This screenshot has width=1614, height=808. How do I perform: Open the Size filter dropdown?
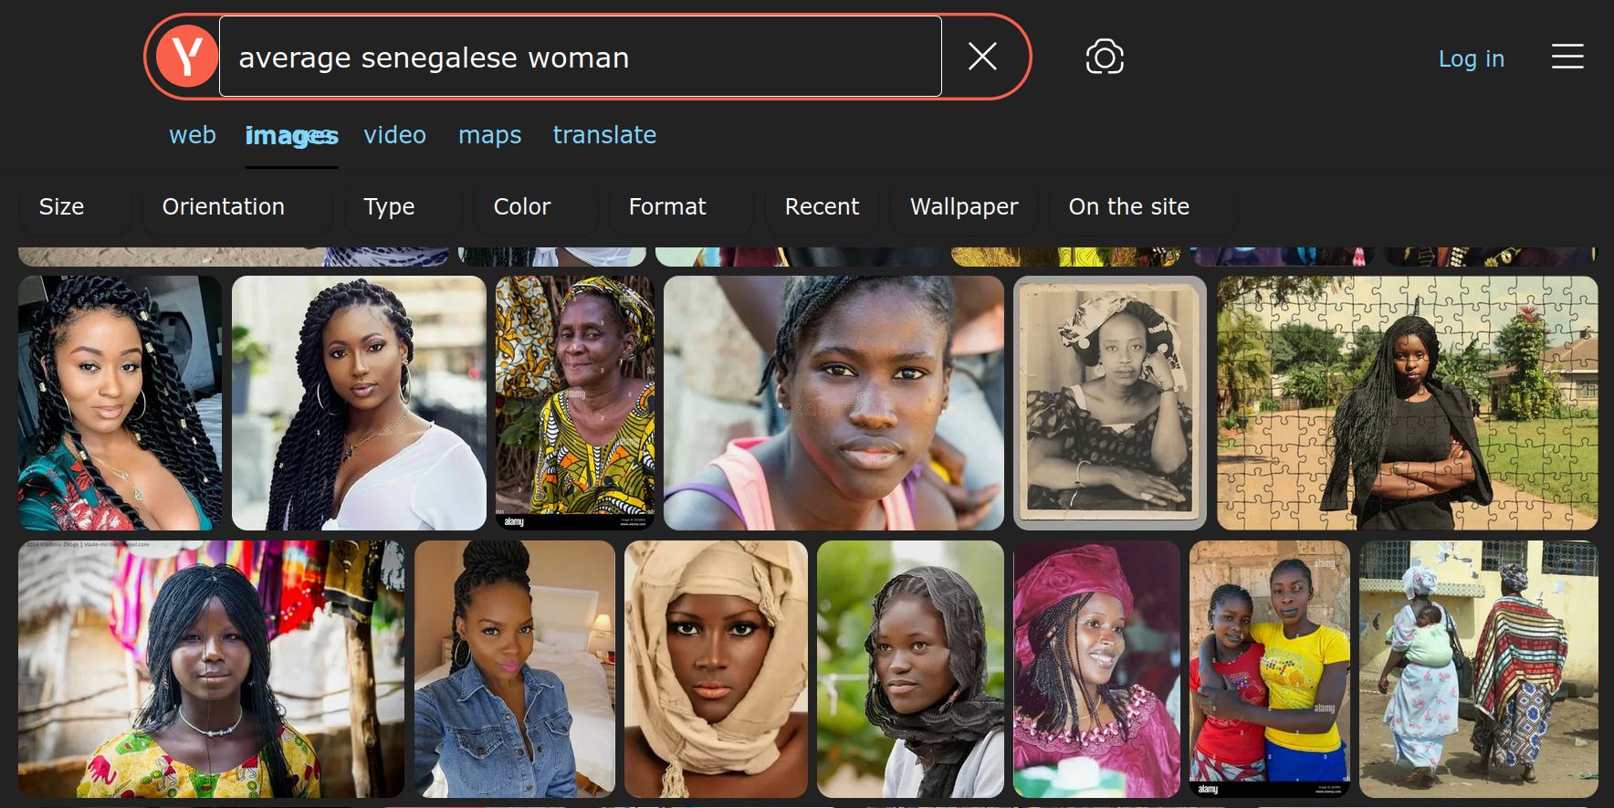click(x=75, y=207)
